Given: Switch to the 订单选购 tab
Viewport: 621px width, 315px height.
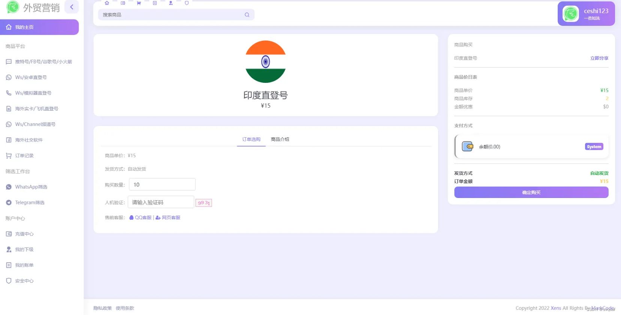Looking at the screenshot, I should click(251, 139).
